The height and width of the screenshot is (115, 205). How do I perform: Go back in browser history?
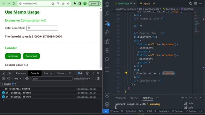click(4, 4)
